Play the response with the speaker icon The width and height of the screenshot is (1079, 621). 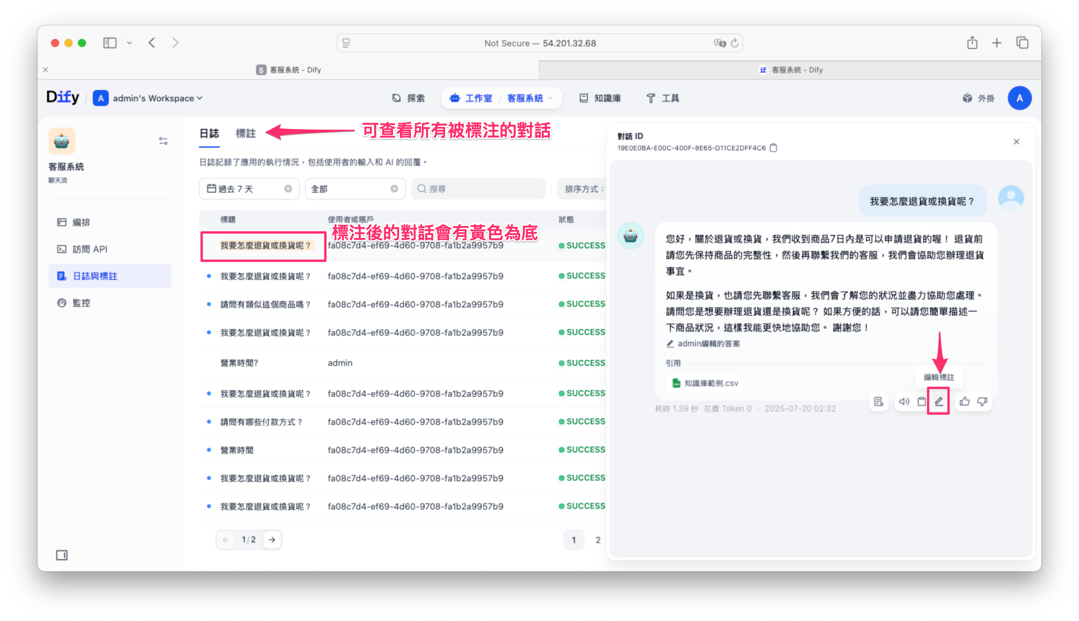pos(904,401)
